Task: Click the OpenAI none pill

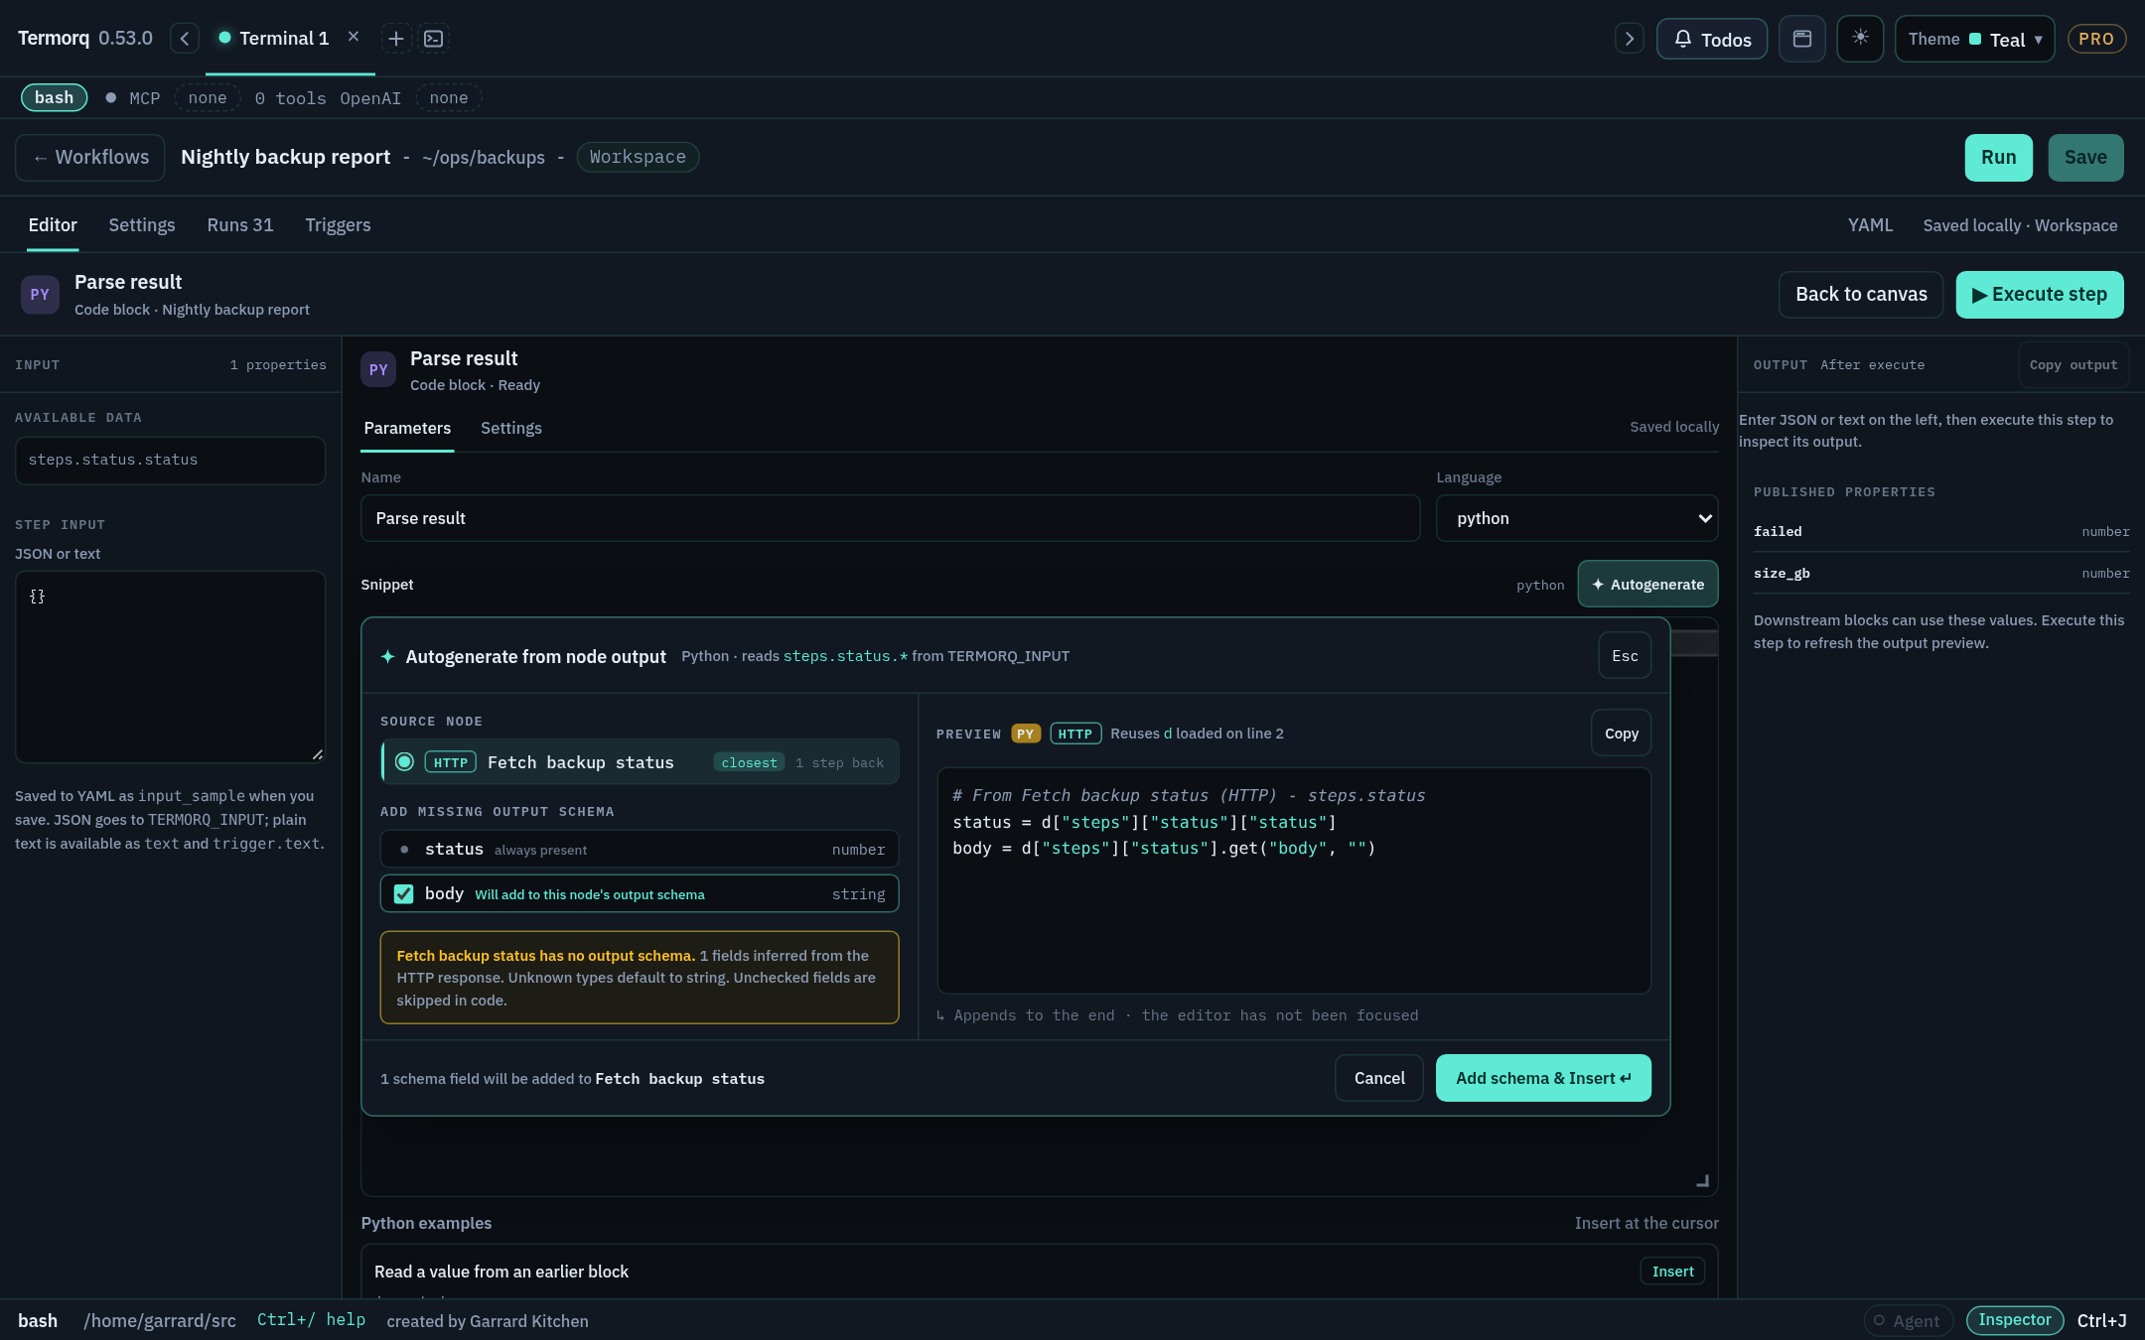Action: [x=449, y=97]
